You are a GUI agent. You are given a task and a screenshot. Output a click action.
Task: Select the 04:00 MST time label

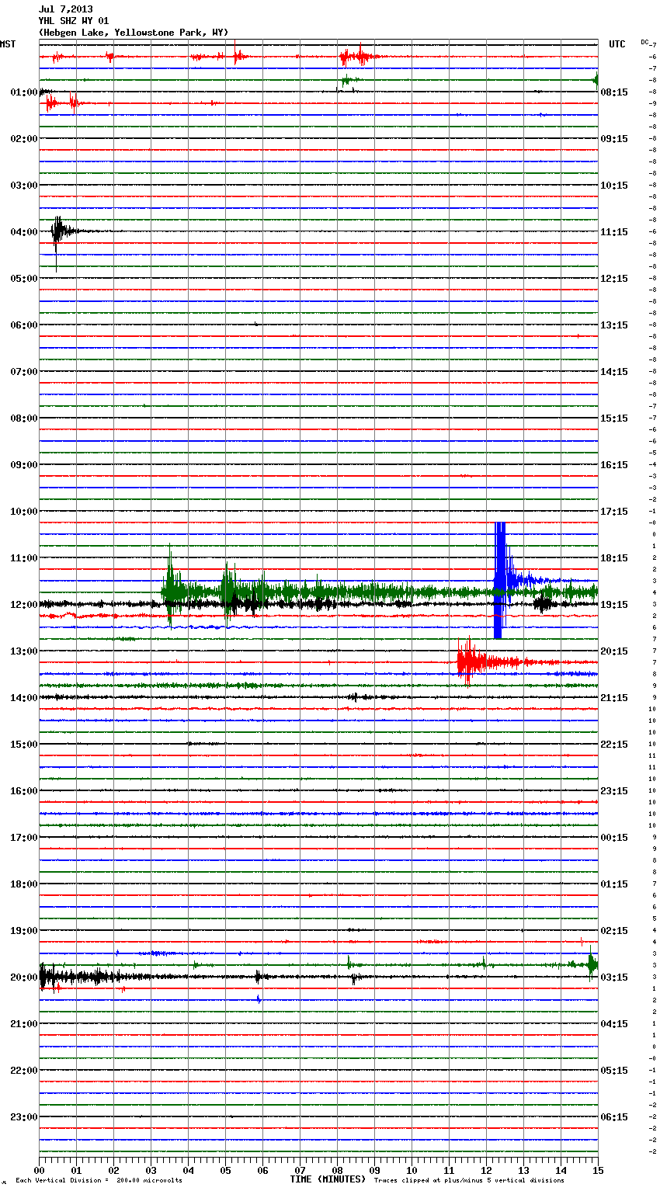pyautogui.click(x=23, y=232)
